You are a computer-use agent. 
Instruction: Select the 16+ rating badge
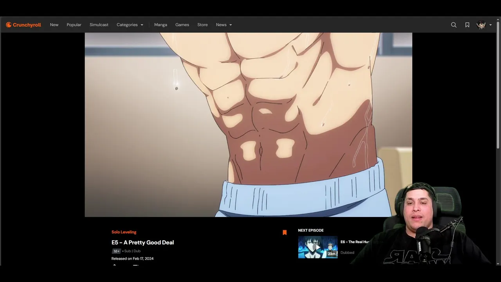pyautogui.click(x=116, y=251)
